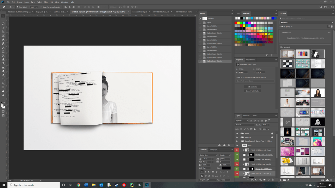The height and width of the screenshot is (188, 335).
Task: Open the Filter menu
Action: [x=46, y=2]
